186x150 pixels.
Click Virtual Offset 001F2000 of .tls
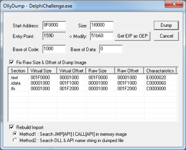(x=69, y=88)
